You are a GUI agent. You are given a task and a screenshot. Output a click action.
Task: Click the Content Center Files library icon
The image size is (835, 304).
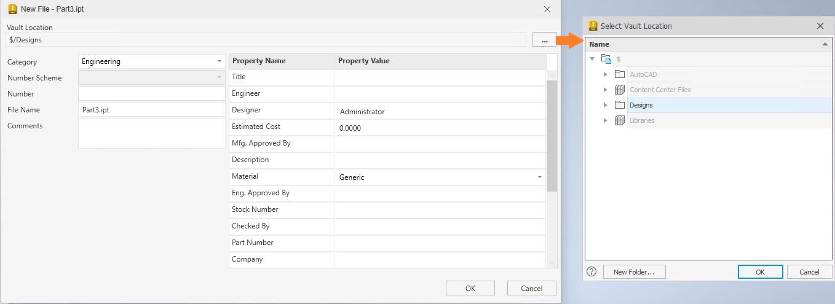[x=620, y=90]
